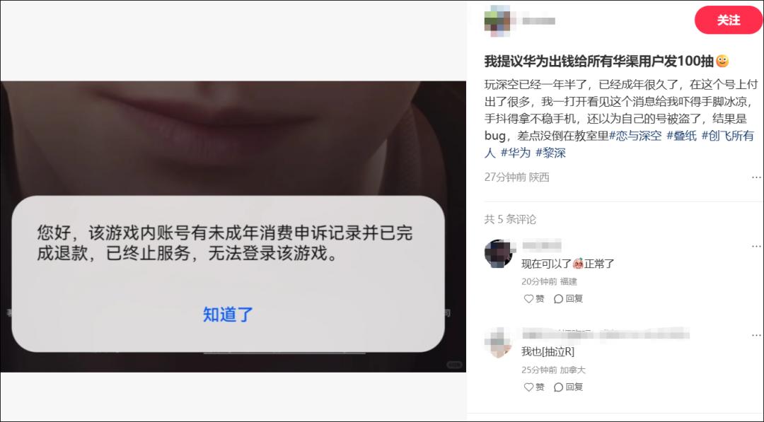Like the 我也[抽泣R] comment with heart
The height and width of the screenshot is (422, 764).
(534, 387)
